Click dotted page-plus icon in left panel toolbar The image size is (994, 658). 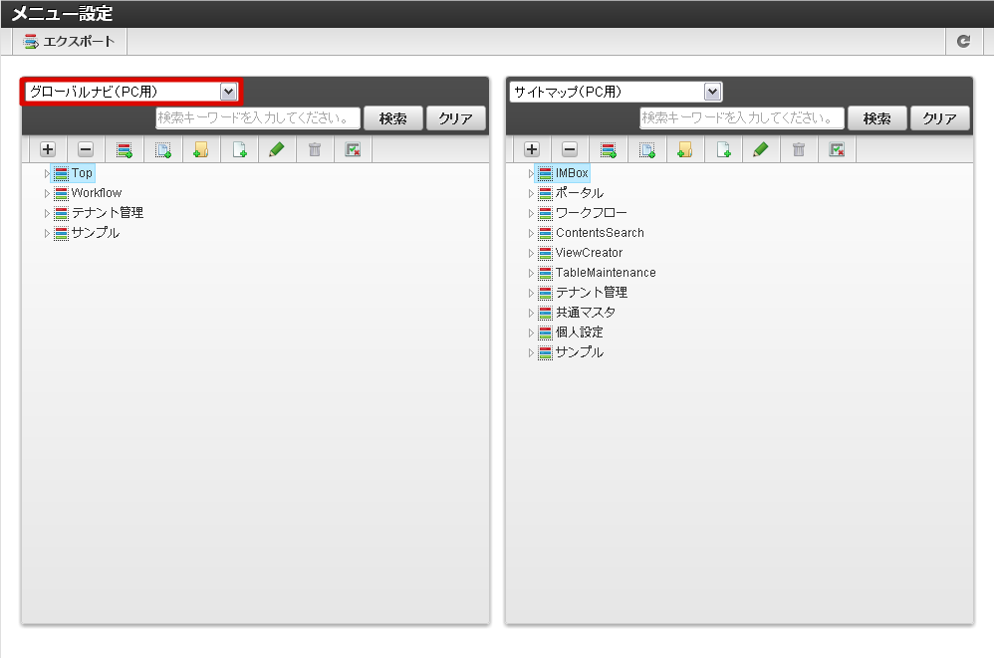tap(163, 149)
